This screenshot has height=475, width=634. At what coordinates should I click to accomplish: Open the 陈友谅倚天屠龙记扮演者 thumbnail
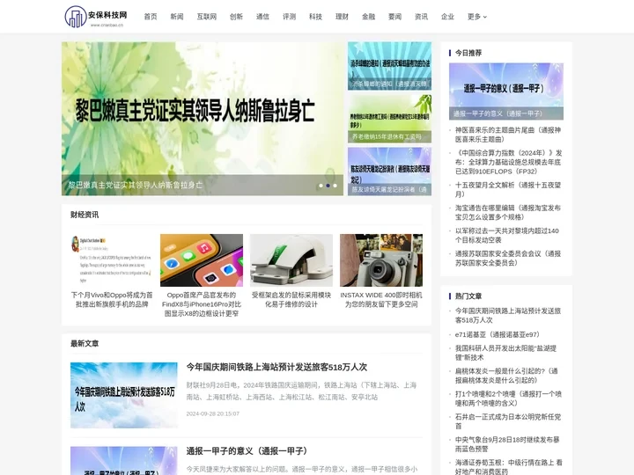point(389,172)
